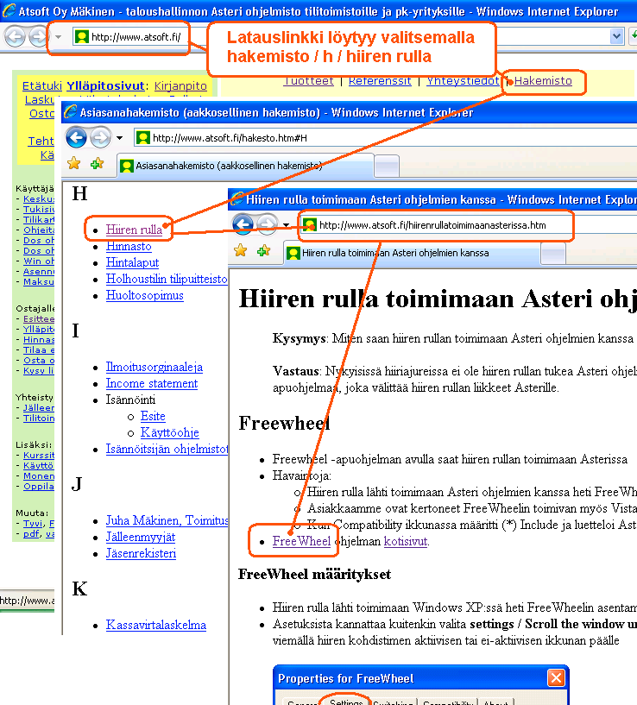Click Add to Favorites icon in Asiasanahakemisto window
637x705 pixels.
(x=98, y=164)
